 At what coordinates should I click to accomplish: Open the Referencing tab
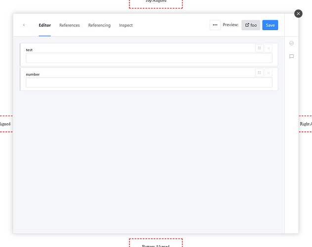tap(99, 25)
